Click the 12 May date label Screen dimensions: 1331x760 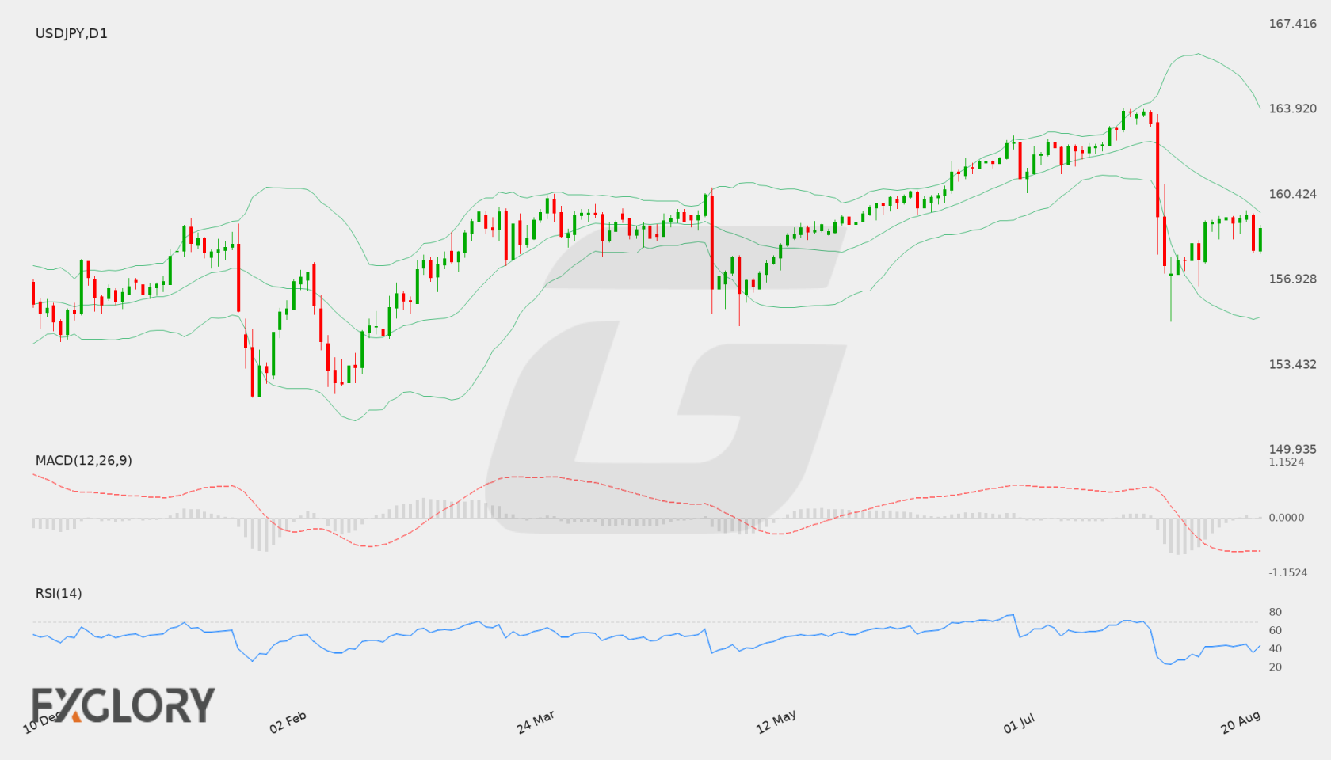tap(776, 722)
